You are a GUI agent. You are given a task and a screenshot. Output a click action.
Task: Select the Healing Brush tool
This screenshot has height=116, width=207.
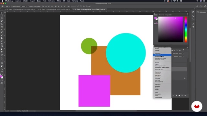click(2, 32)
